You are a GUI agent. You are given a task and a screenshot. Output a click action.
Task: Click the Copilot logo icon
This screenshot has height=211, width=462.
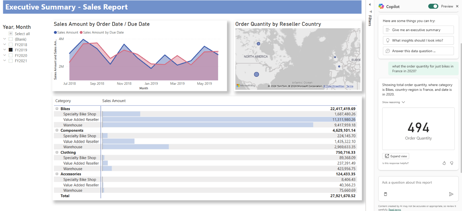(381, 6)
